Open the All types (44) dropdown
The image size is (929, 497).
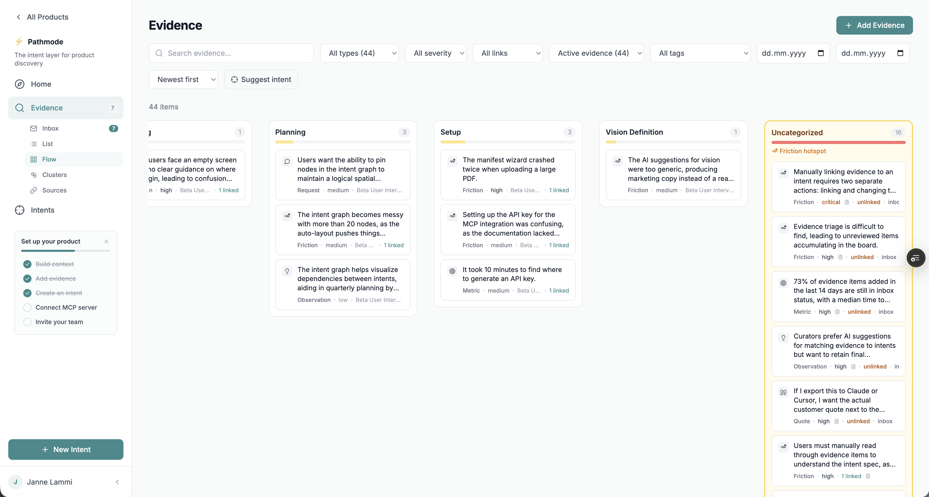(x=359, y=53)
